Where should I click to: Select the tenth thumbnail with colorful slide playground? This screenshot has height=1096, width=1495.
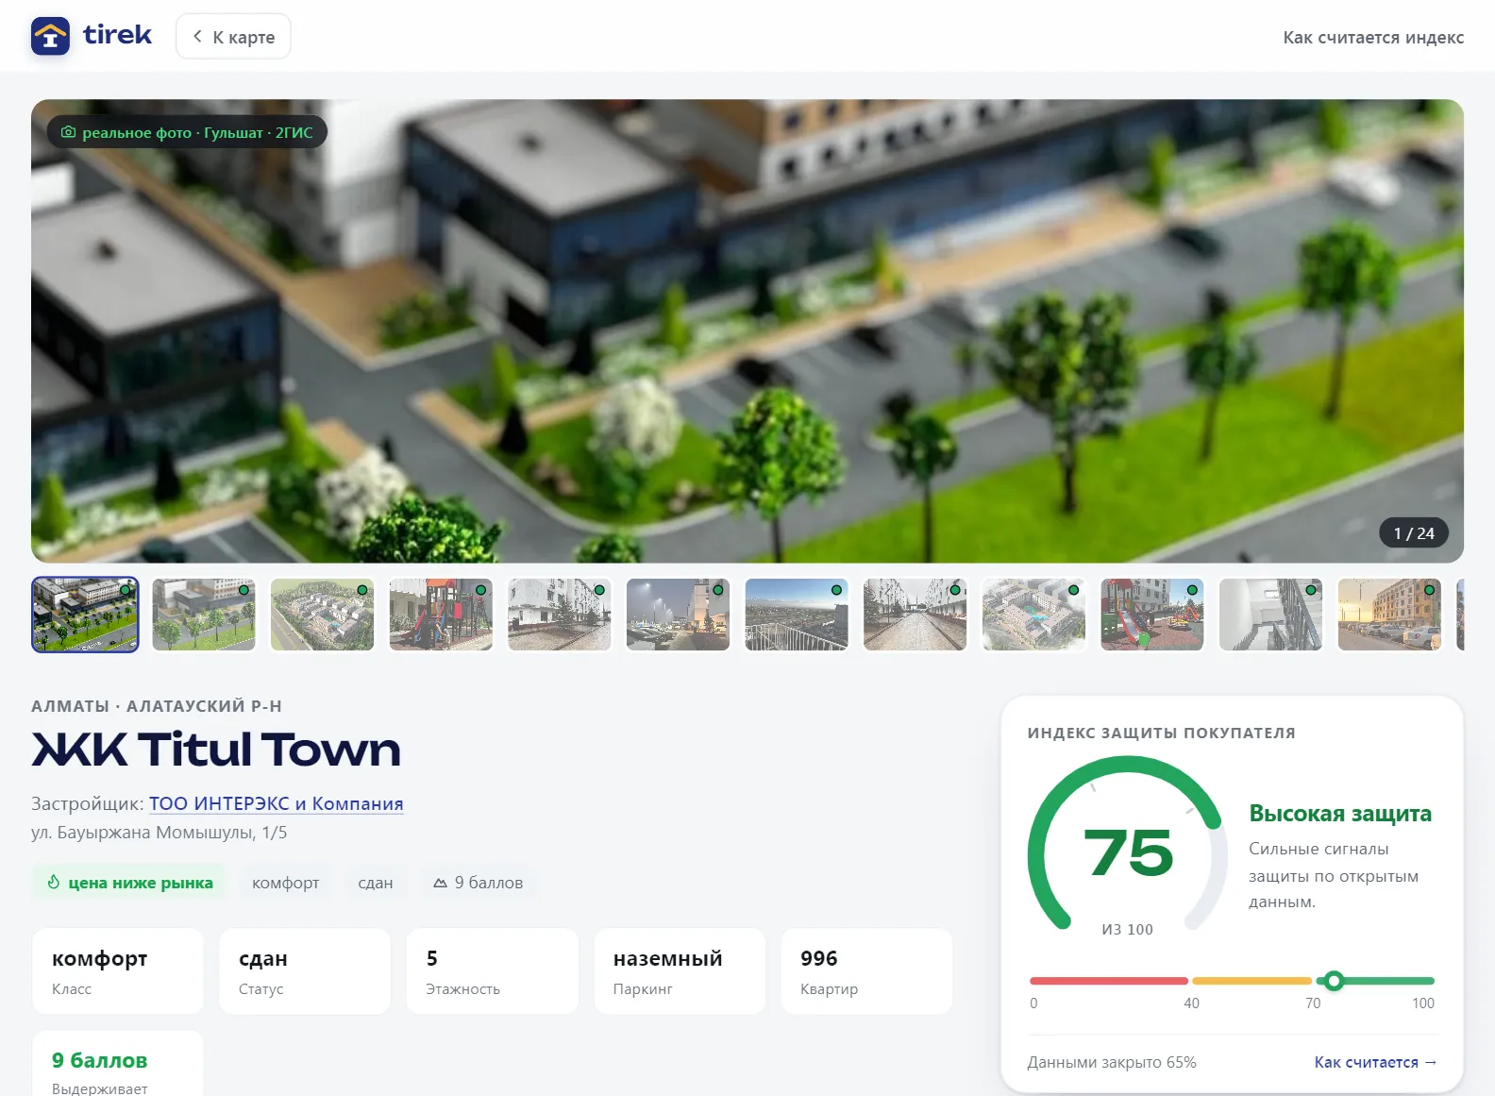[1152, 615]
